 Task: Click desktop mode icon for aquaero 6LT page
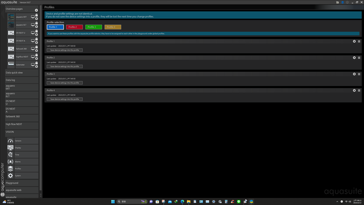(x=33, y=25)
